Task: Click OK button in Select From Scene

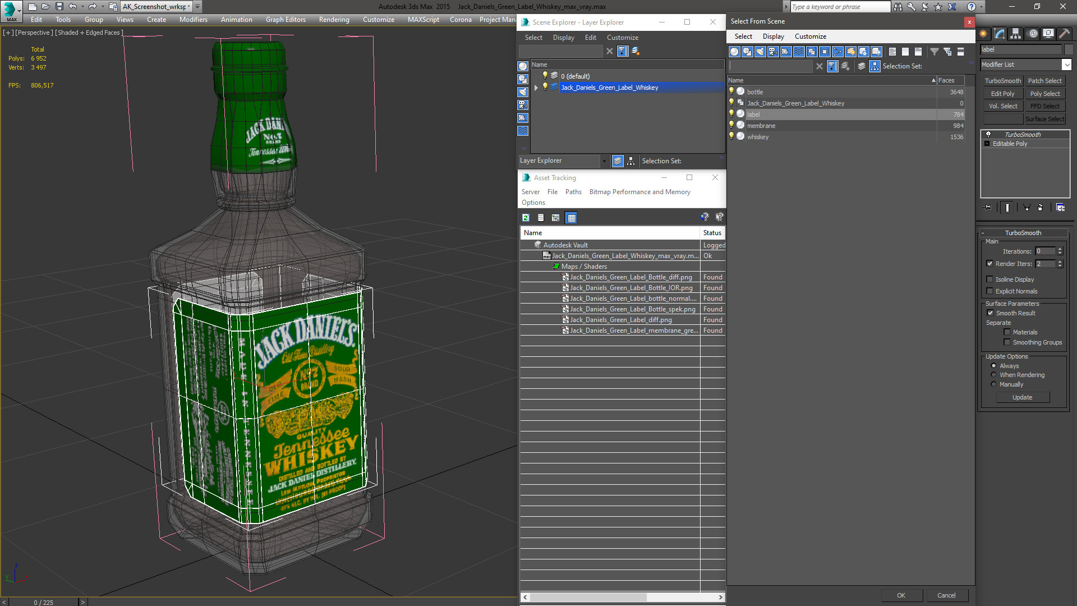Action: [x=901, y=595]
